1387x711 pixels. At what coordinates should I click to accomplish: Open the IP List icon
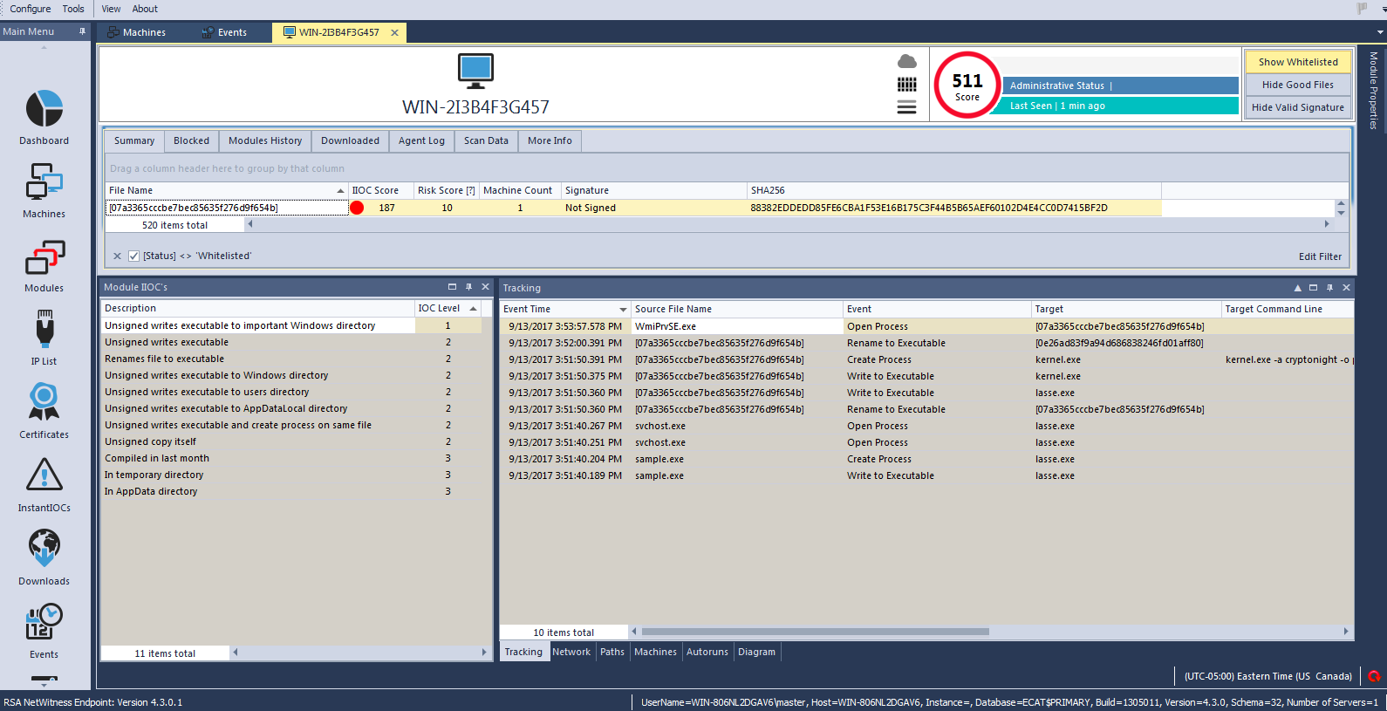44,330
